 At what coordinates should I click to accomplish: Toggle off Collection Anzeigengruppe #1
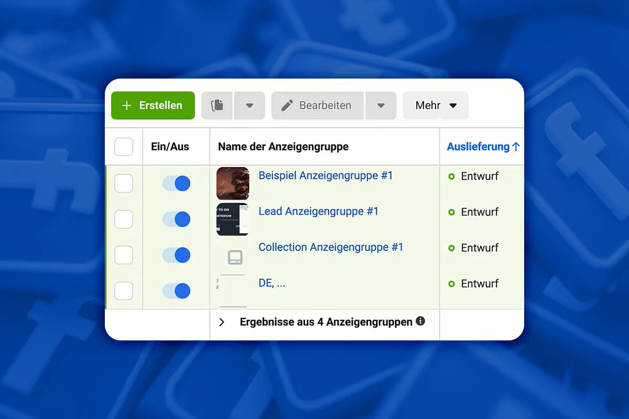point(176,255)
